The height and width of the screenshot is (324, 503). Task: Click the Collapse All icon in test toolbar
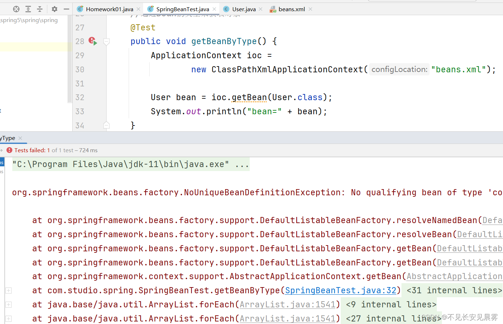[x=40, y=9]
